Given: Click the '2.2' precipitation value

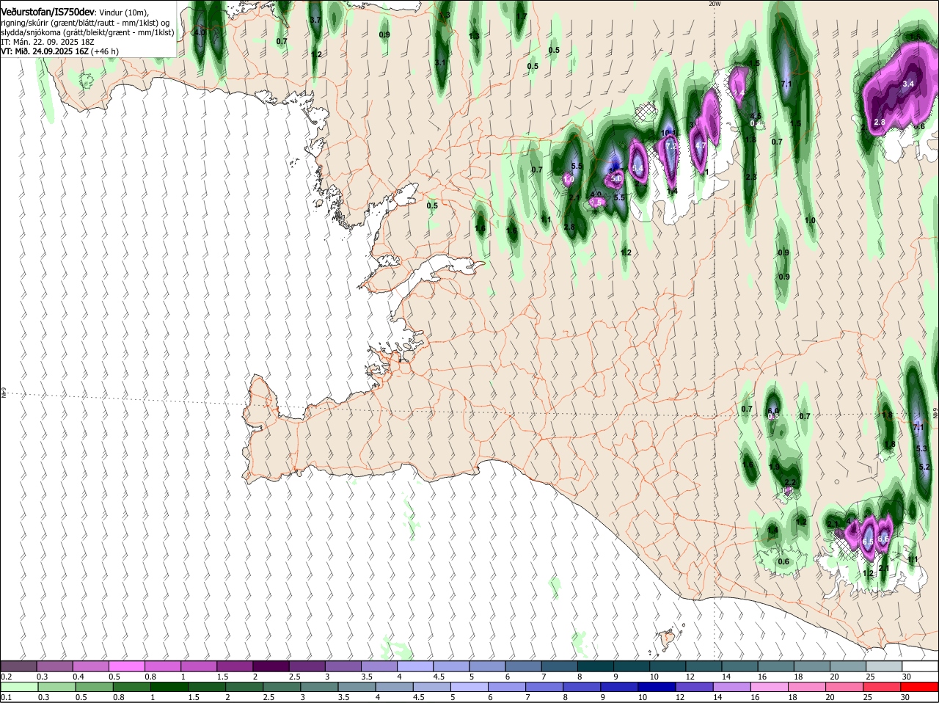Looking at the screenshot, I should [x=790, y=482].
